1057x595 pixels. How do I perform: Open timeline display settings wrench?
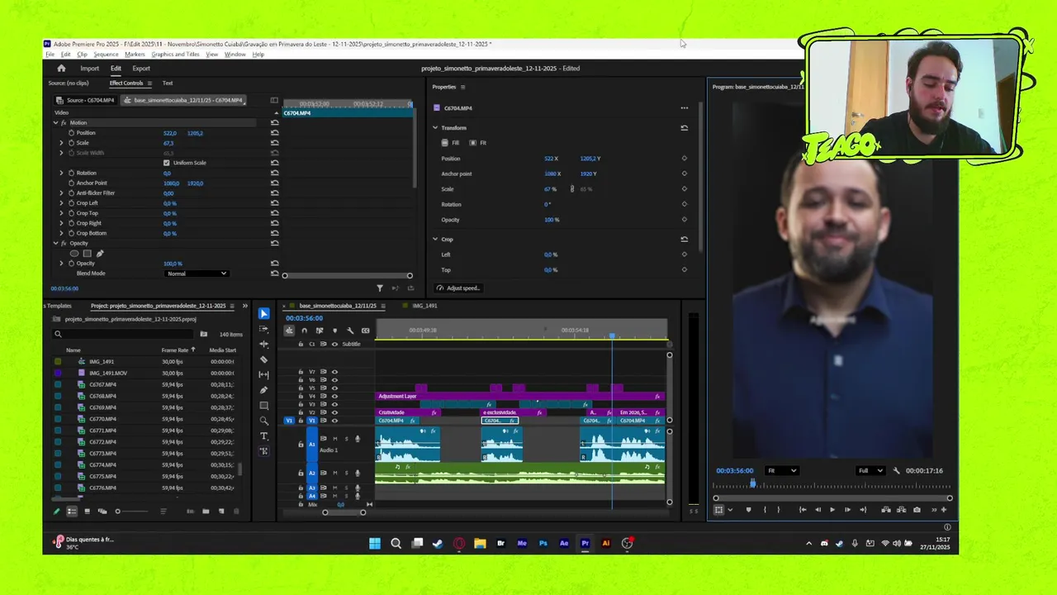350,331
